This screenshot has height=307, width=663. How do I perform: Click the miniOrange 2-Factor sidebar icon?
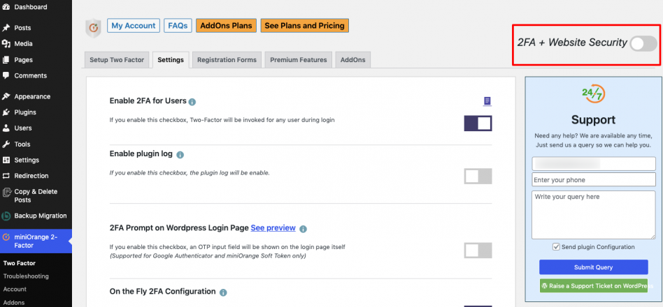pos(6,237)
